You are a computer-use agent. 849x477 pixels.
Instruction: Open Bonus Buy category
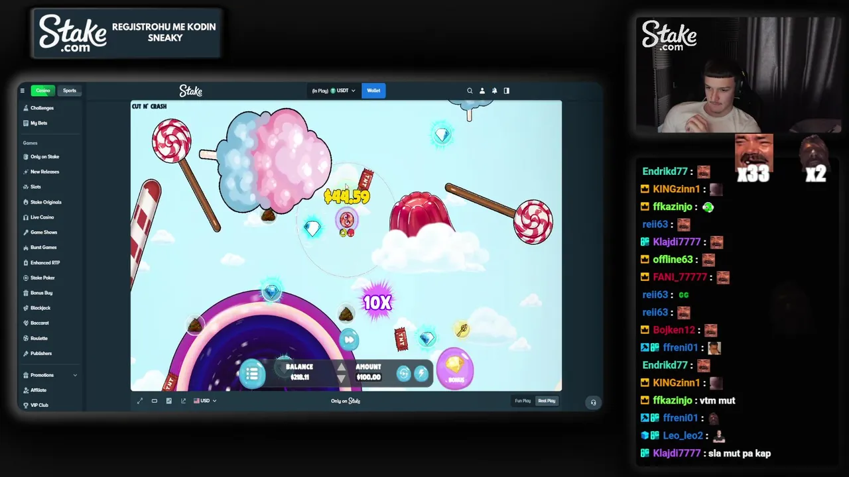pos(41,293)
